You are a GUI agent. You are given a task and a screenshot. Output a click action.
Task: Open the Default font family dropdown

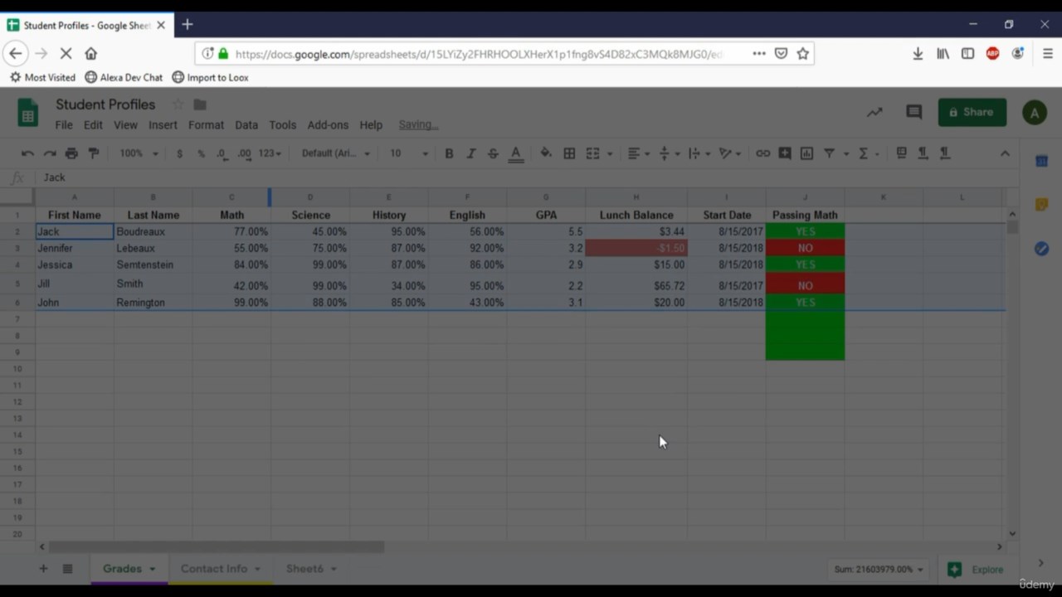(335, 153)
